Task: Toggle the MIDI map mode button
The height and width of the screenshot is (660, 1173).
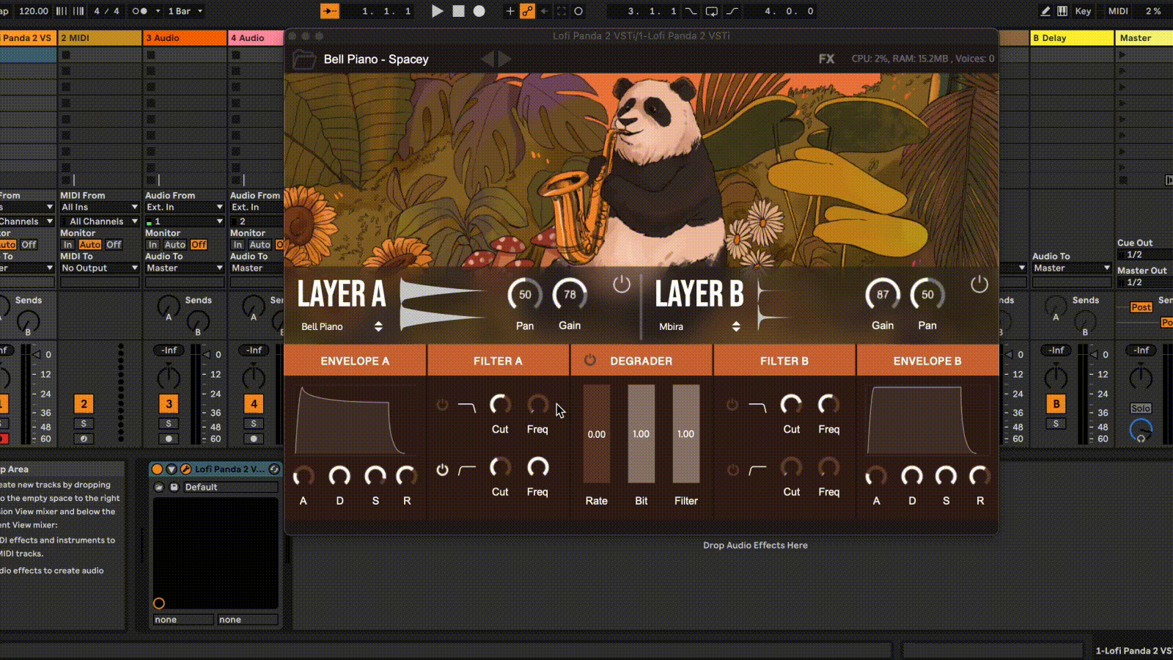Action: (x=1118, y=11)
